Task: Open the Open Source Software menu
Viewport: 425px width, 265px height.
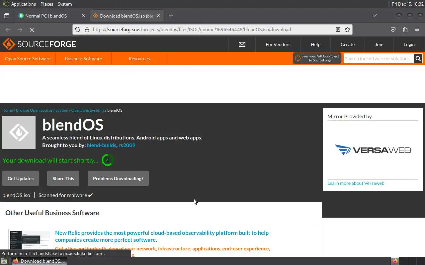Action: click(x=28, y=59)
